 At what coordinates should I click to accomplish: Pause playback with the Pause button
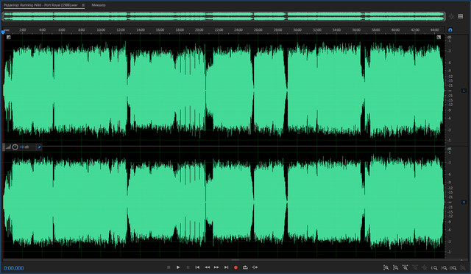pyautogui.click(x=188, y=267)
